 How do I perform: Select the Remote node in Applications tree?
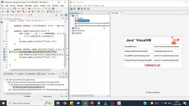coord(77,28)
